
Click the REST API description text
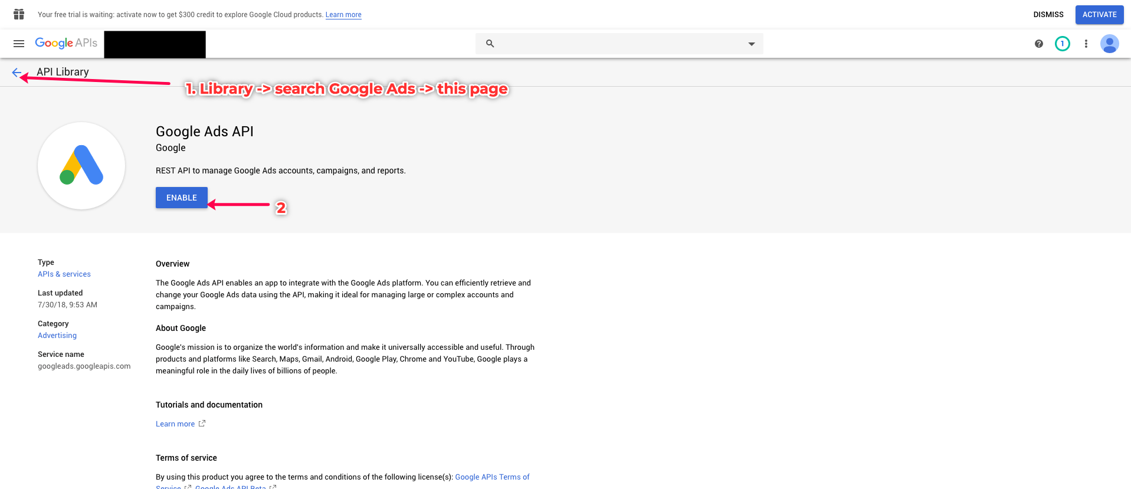281,170
